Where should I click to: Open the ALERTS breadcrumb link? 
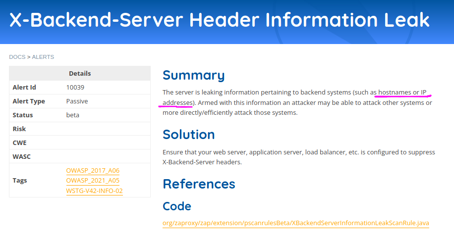coord(43,57)
